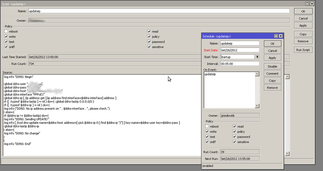Click OK in the Script updateip window
This screenshot has height=171, width=323.
pyautogui.click(x=303, y=11)
